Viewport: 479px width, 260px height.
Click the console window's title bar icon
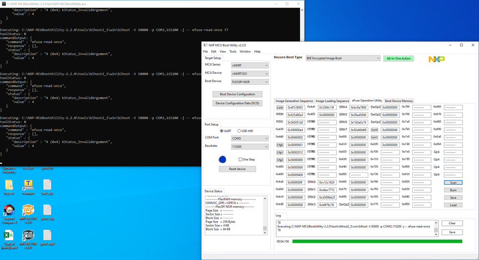[4, 4]
